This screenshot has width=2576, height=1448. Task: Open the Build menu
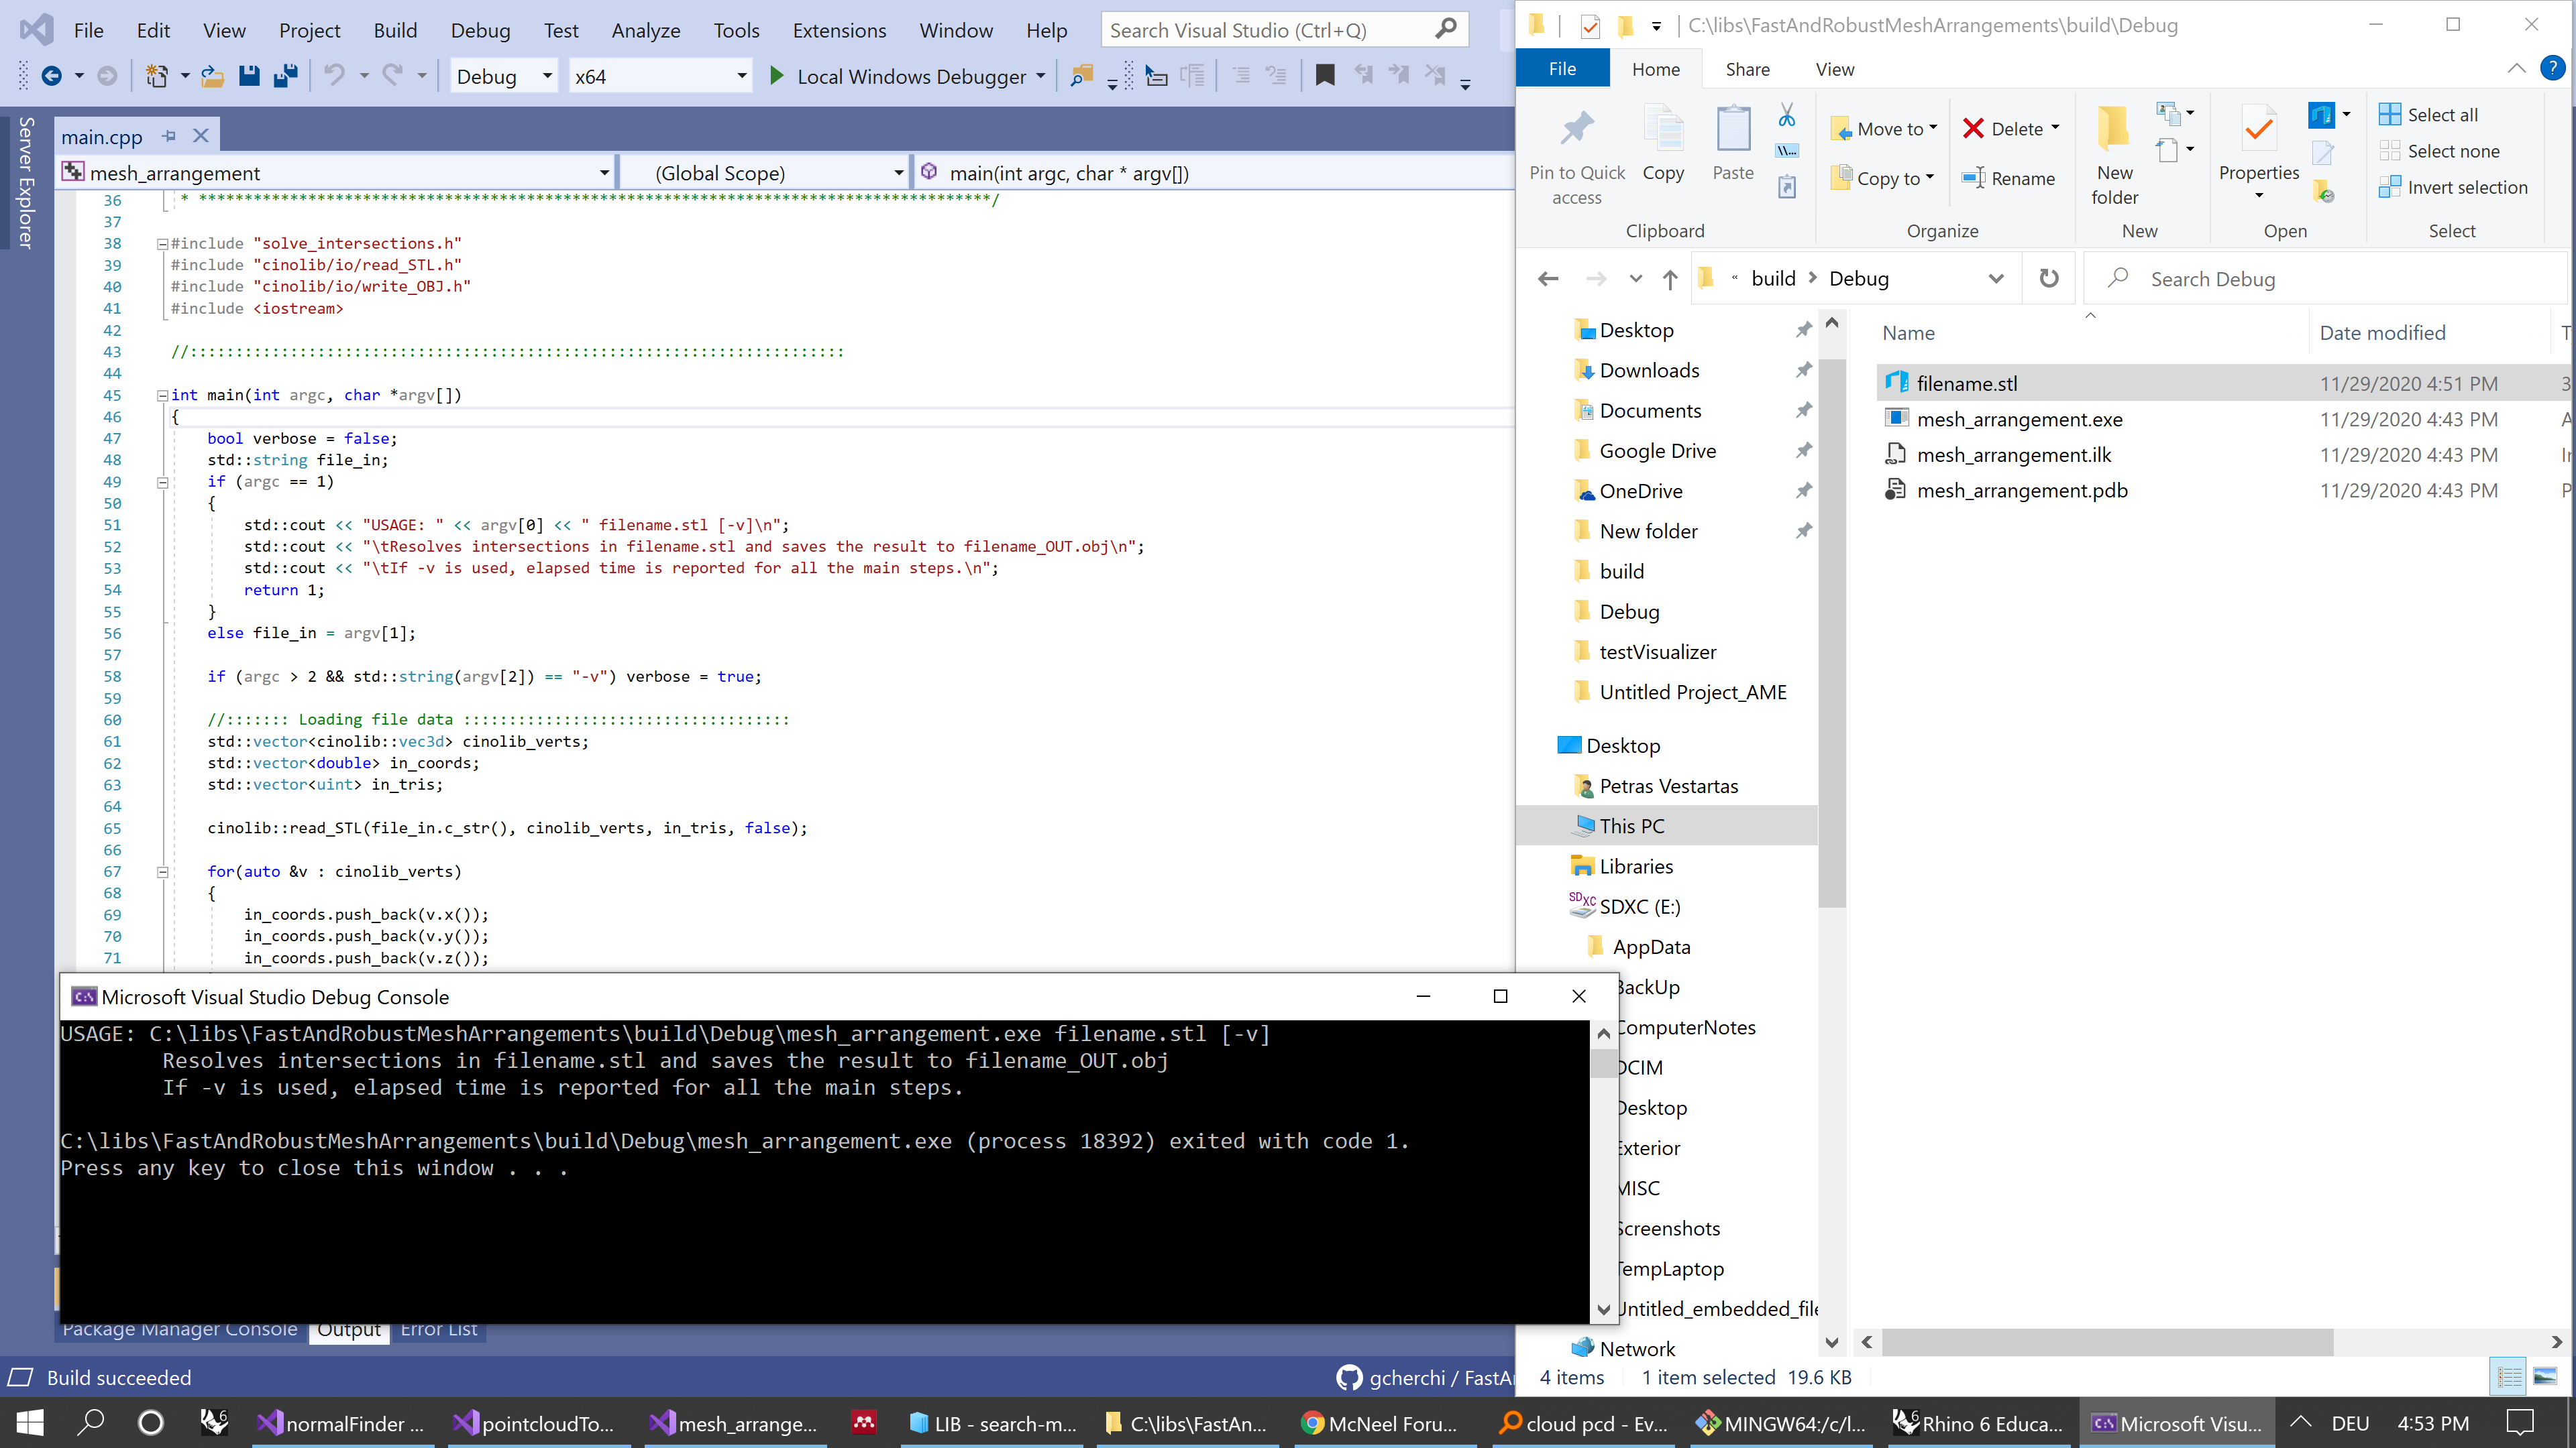coord(395,30)
